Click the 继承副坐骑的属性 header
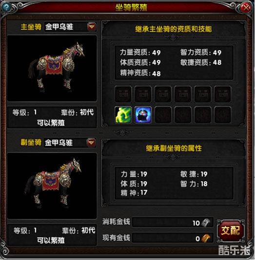This screenshot has width=255, height=260. tap(174, 148)
